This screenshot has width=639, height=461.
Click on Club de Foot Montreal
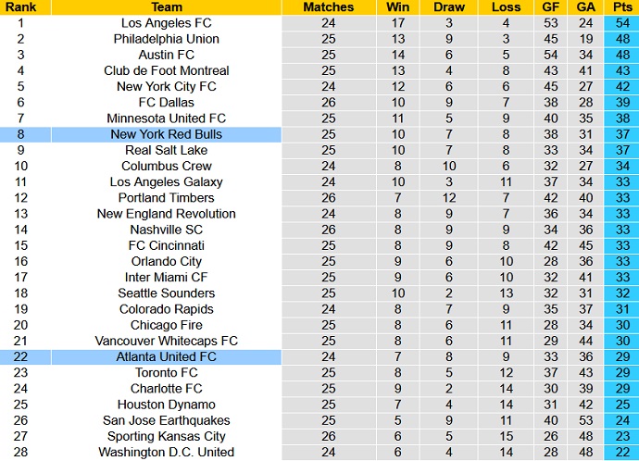click(x=167, y=70)
